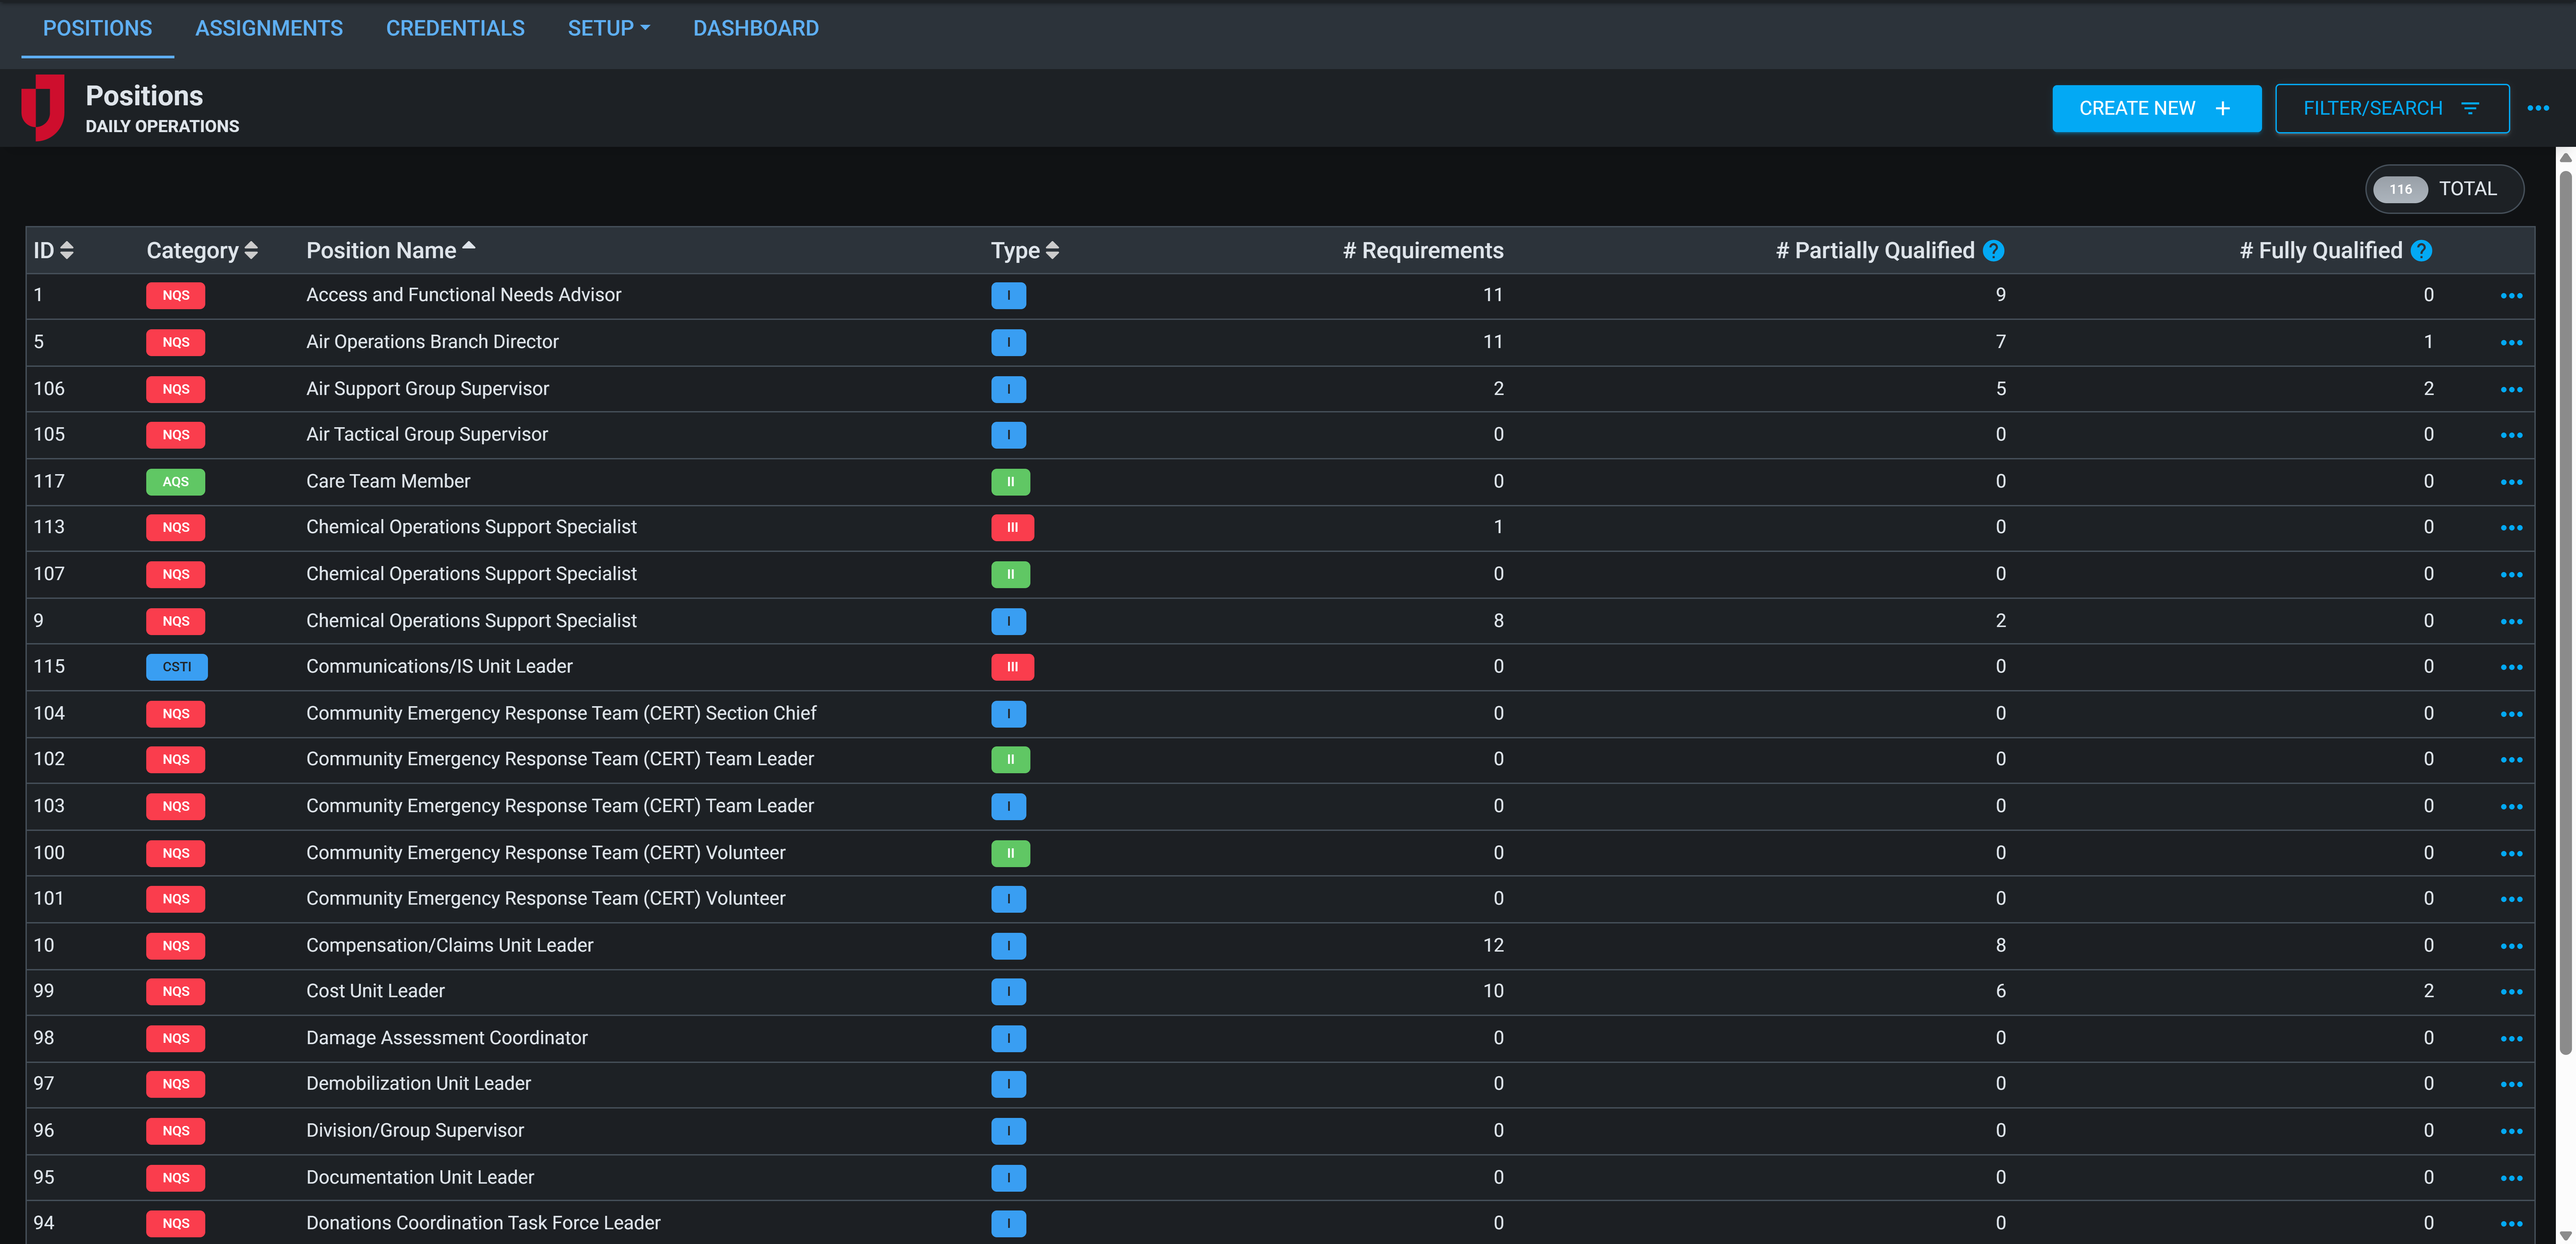Open the FILTER/SEARCH panel

click(x=2392, y=108)
